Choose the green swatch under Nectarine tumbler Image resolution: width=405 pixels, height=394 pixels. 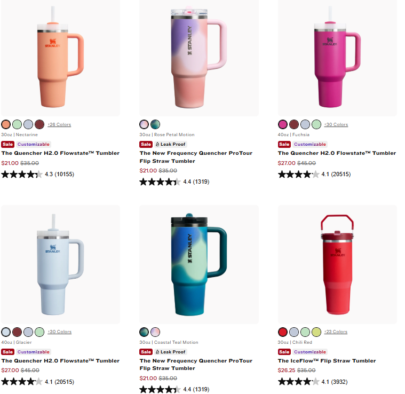[17, 124]
